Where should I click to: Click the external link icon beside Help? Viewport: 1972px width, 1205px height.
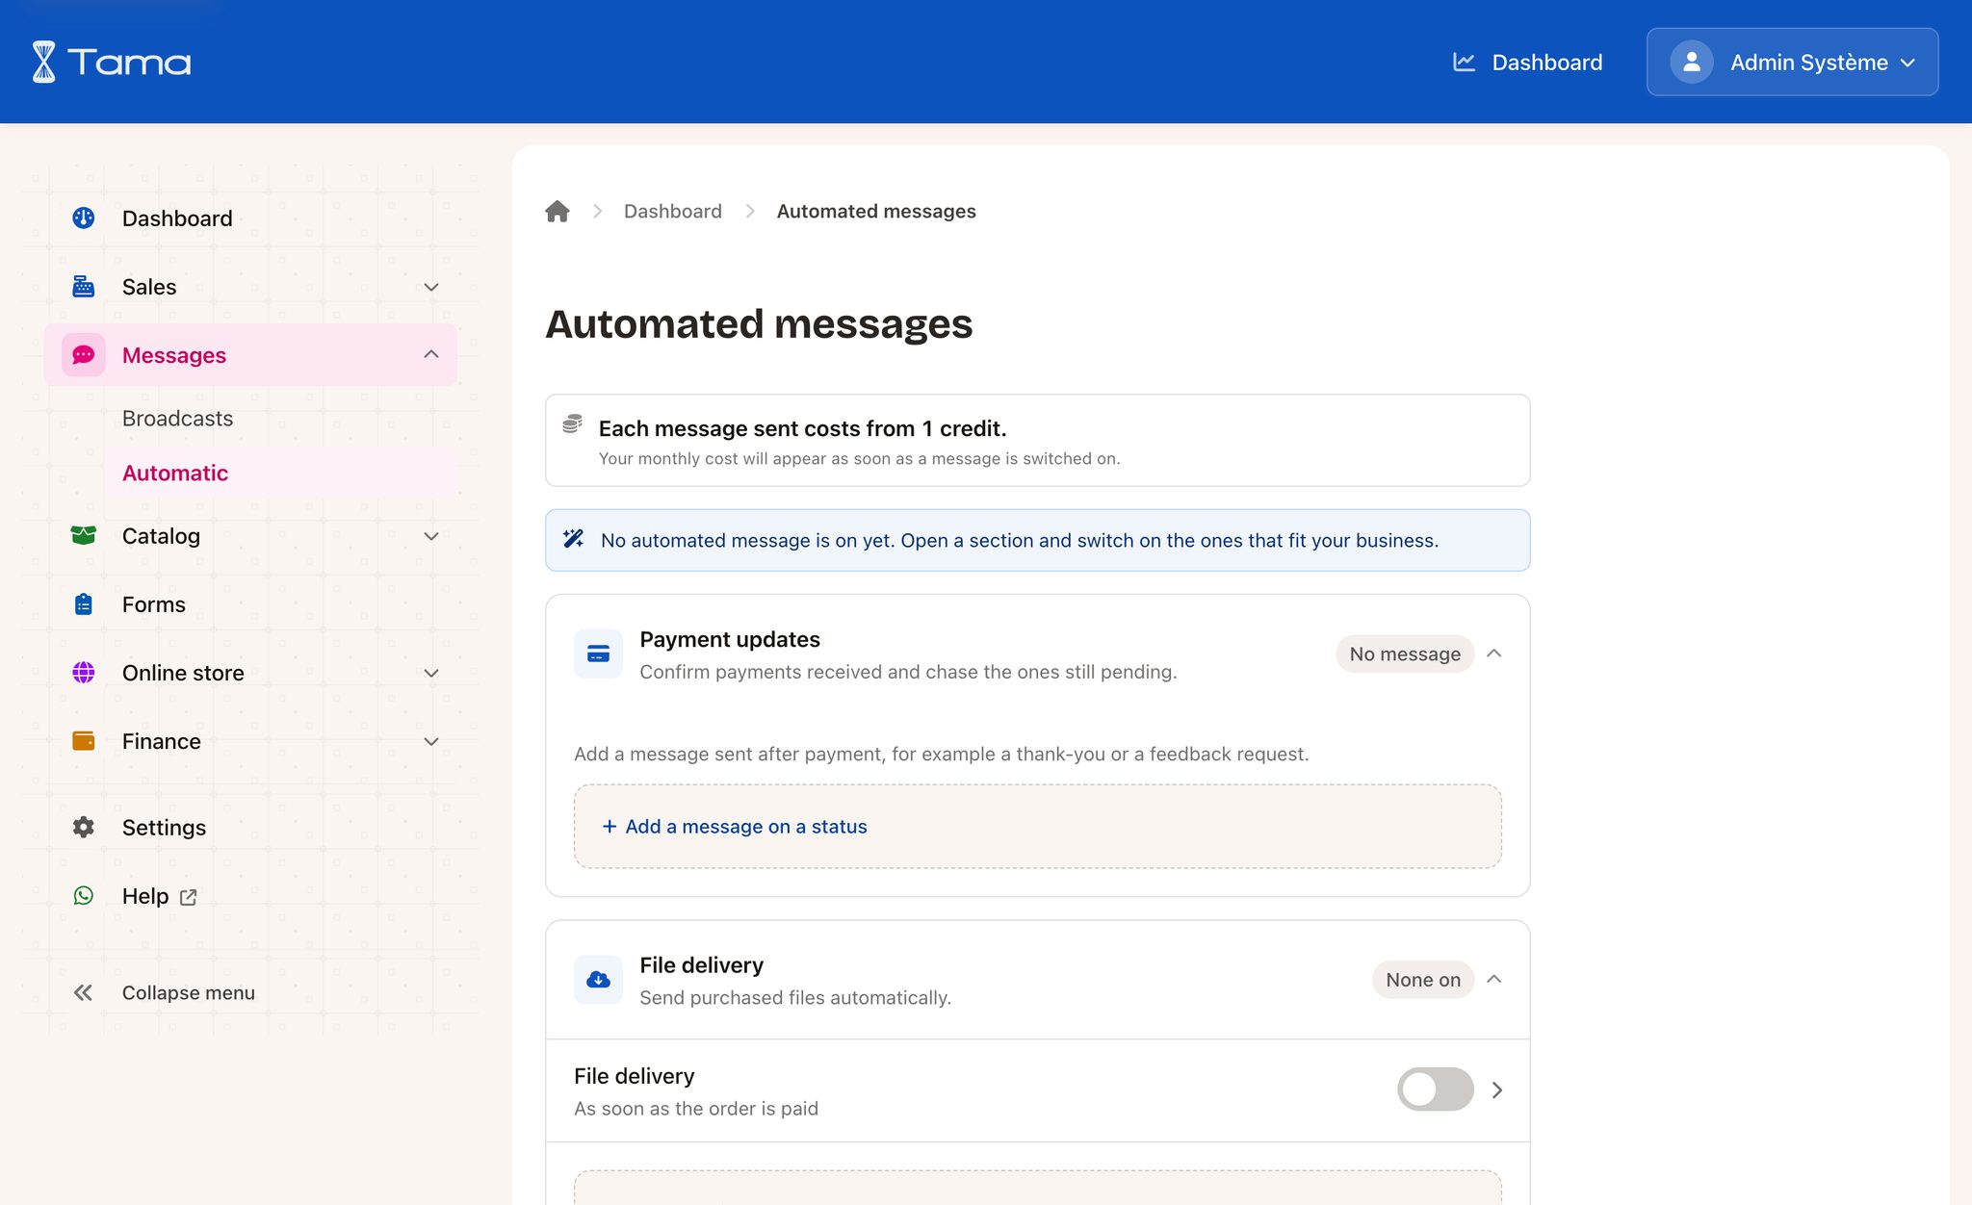coord(189,897)
